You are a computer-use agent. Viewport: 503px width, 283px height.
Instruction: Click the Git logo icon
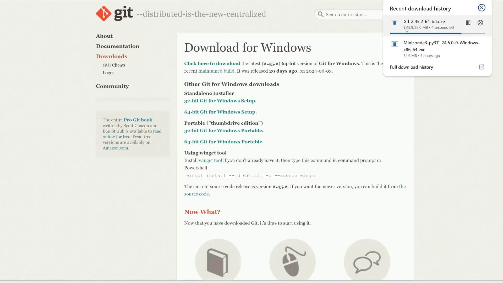pyautogui.click(x=103, y=13)
